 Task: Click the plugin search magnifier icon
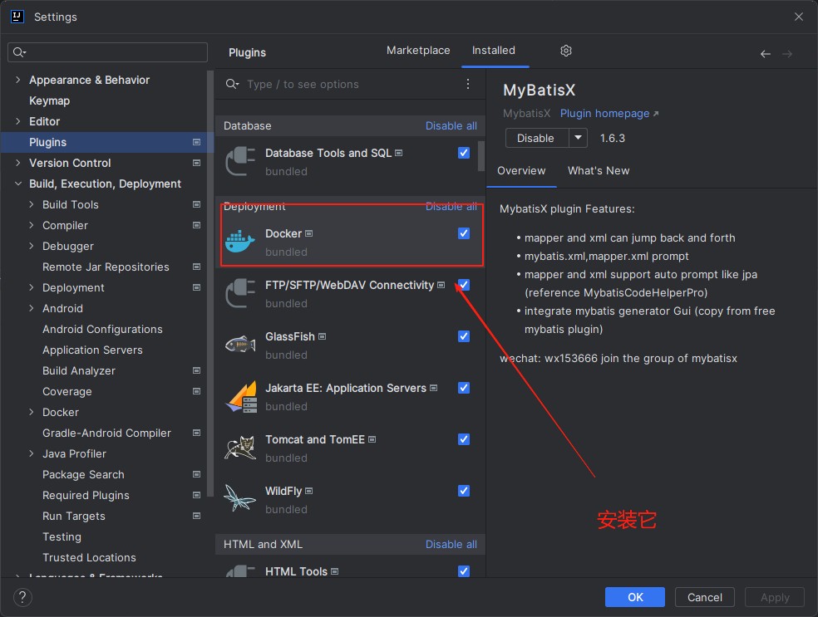pyautogui.click(x=232, y=84)
